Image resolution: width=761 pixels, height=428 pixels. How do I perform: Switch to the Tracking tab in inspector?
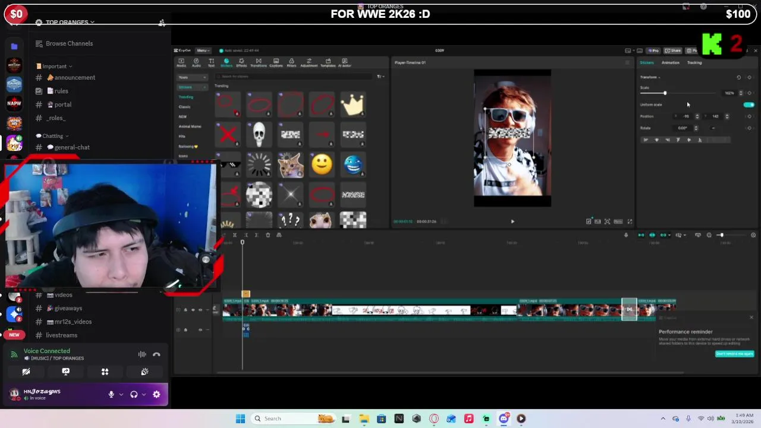tap(694, 63)
